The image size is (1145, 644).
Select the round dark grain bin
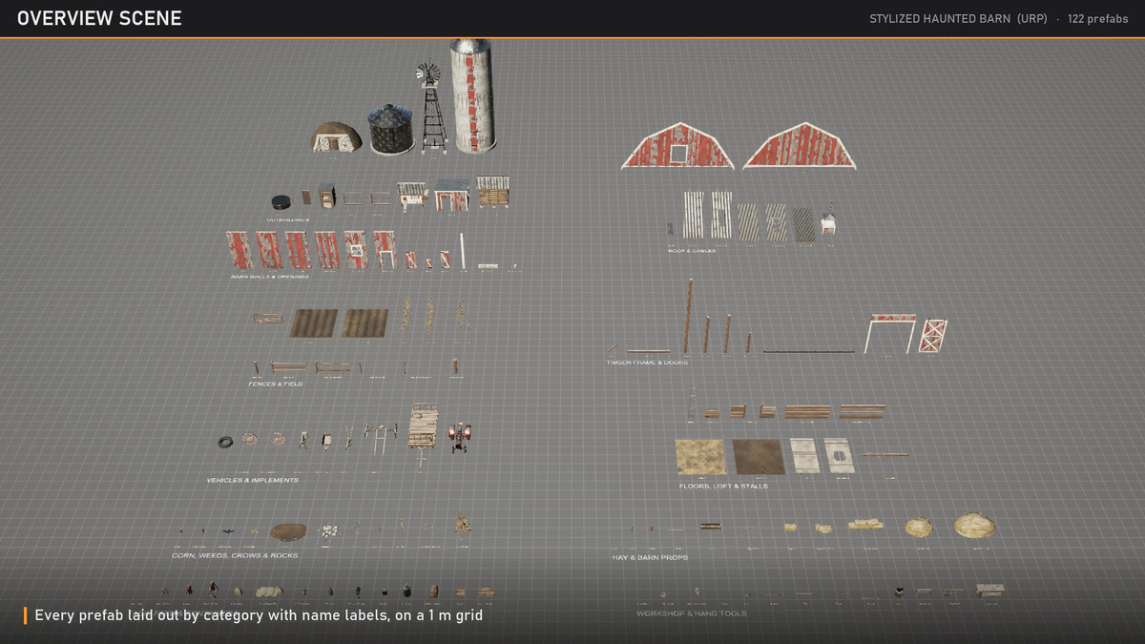click(x=391, y=129)
